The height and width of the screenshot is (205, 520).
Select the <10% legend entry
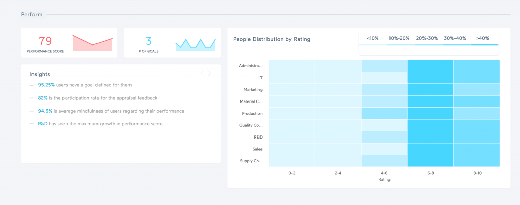pos(372,38)
